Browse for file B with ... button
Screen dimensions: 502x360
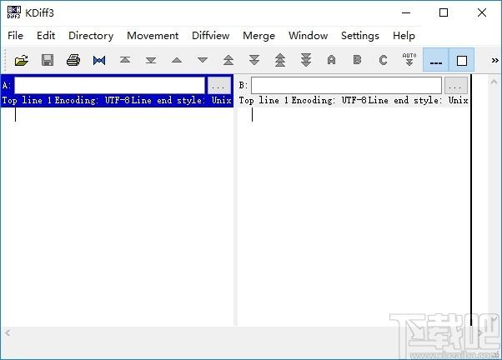[x=456, y=86]
